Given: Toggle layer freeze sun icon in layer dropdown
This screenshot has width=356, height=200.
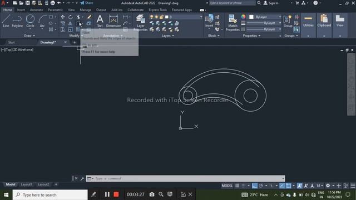Looking at the screenshot, I should pos(156,17).
